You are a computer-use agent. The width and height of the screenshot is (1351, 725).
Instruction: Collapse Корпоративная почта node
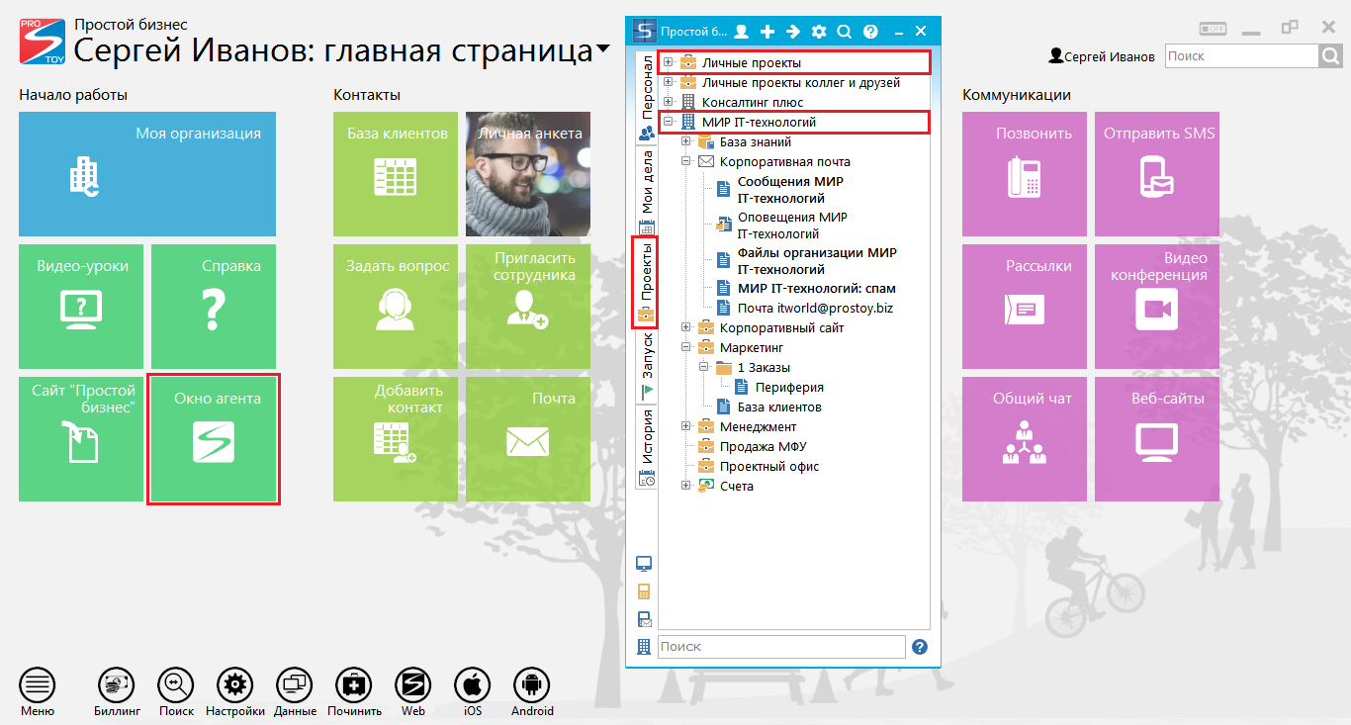[x=686, y=161]
